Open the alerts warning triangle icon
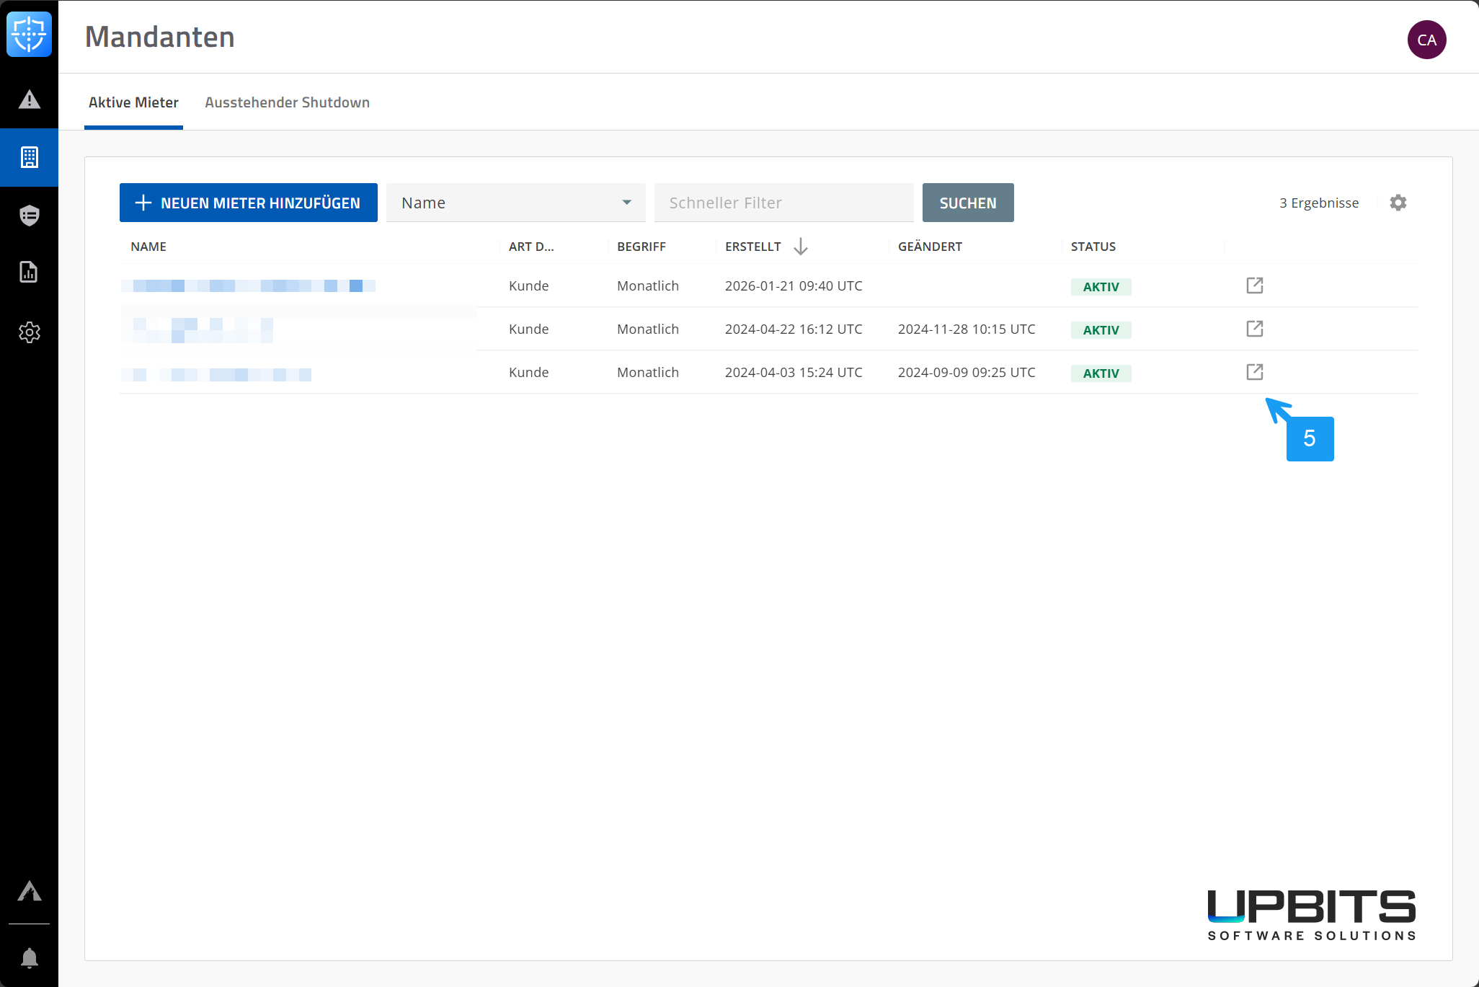Viewport: 1479px width, 987px height. point(29,99)
